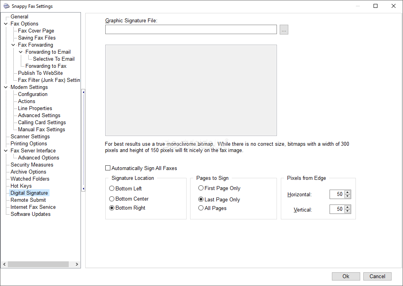Open Scanner Settings
The height and width of the screenshot is (286, 403).
[x=30, y=136]
